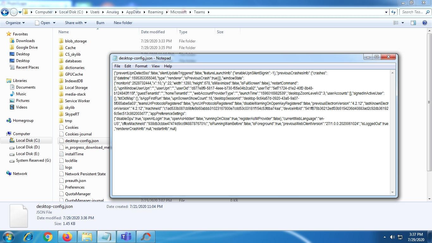Toggle the preview pane icon
The width and height of the screenshot is (432, 243).
click(413, 23)
